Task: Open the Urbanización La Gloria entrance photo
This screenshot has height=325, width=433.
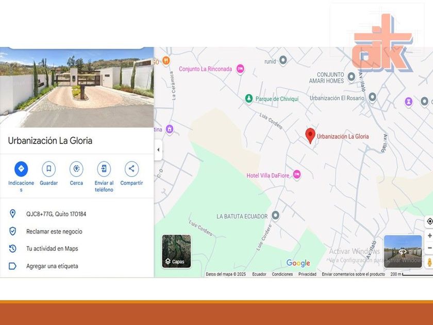Action: click(x=77, y=87)
